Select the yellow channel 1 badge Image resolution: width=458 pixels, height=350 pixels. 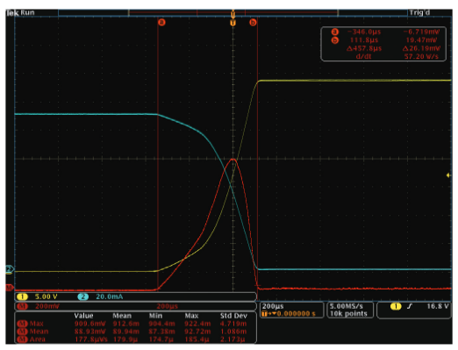(22, 296)
